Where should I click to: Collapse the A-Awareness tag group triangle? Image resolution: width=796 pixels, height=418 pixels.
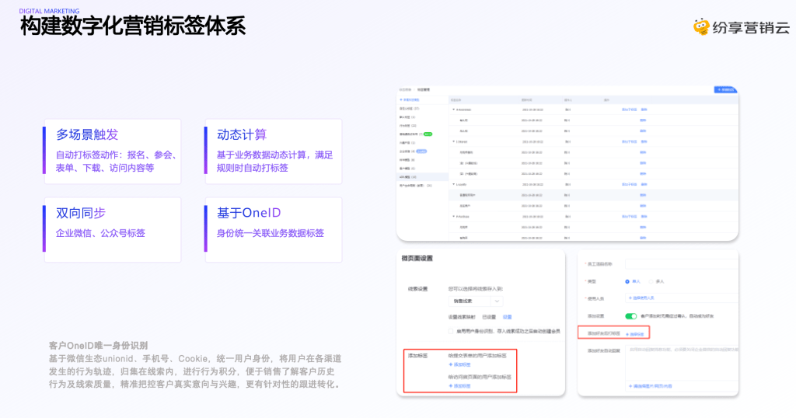tap(454, 110)
